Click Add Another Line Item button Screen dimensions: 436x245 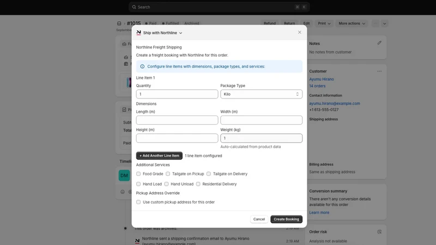(x=159, y=156)
